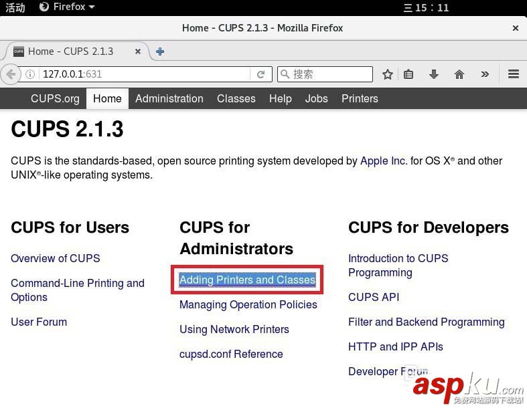
Task: Open a new tab with plus icon
Action: pyautogui.click(x=160, y=52)
